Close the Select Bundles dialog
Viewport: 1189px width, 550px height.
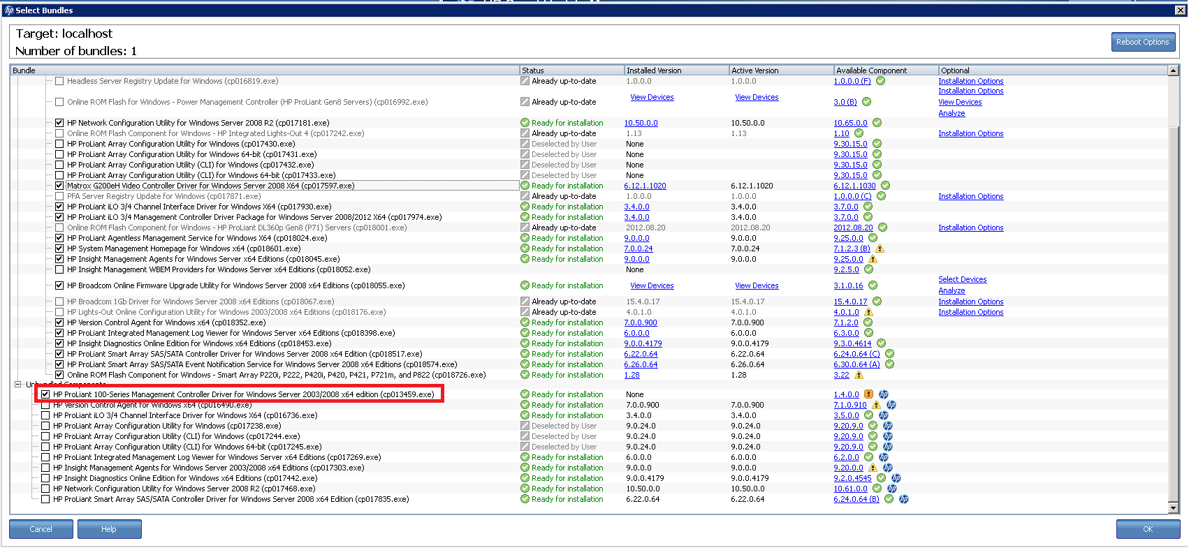click(x=1180, y=10)
